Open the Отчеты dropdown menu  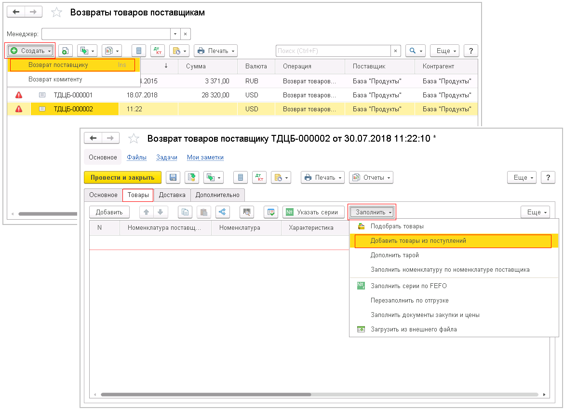(x=371, y=177)
